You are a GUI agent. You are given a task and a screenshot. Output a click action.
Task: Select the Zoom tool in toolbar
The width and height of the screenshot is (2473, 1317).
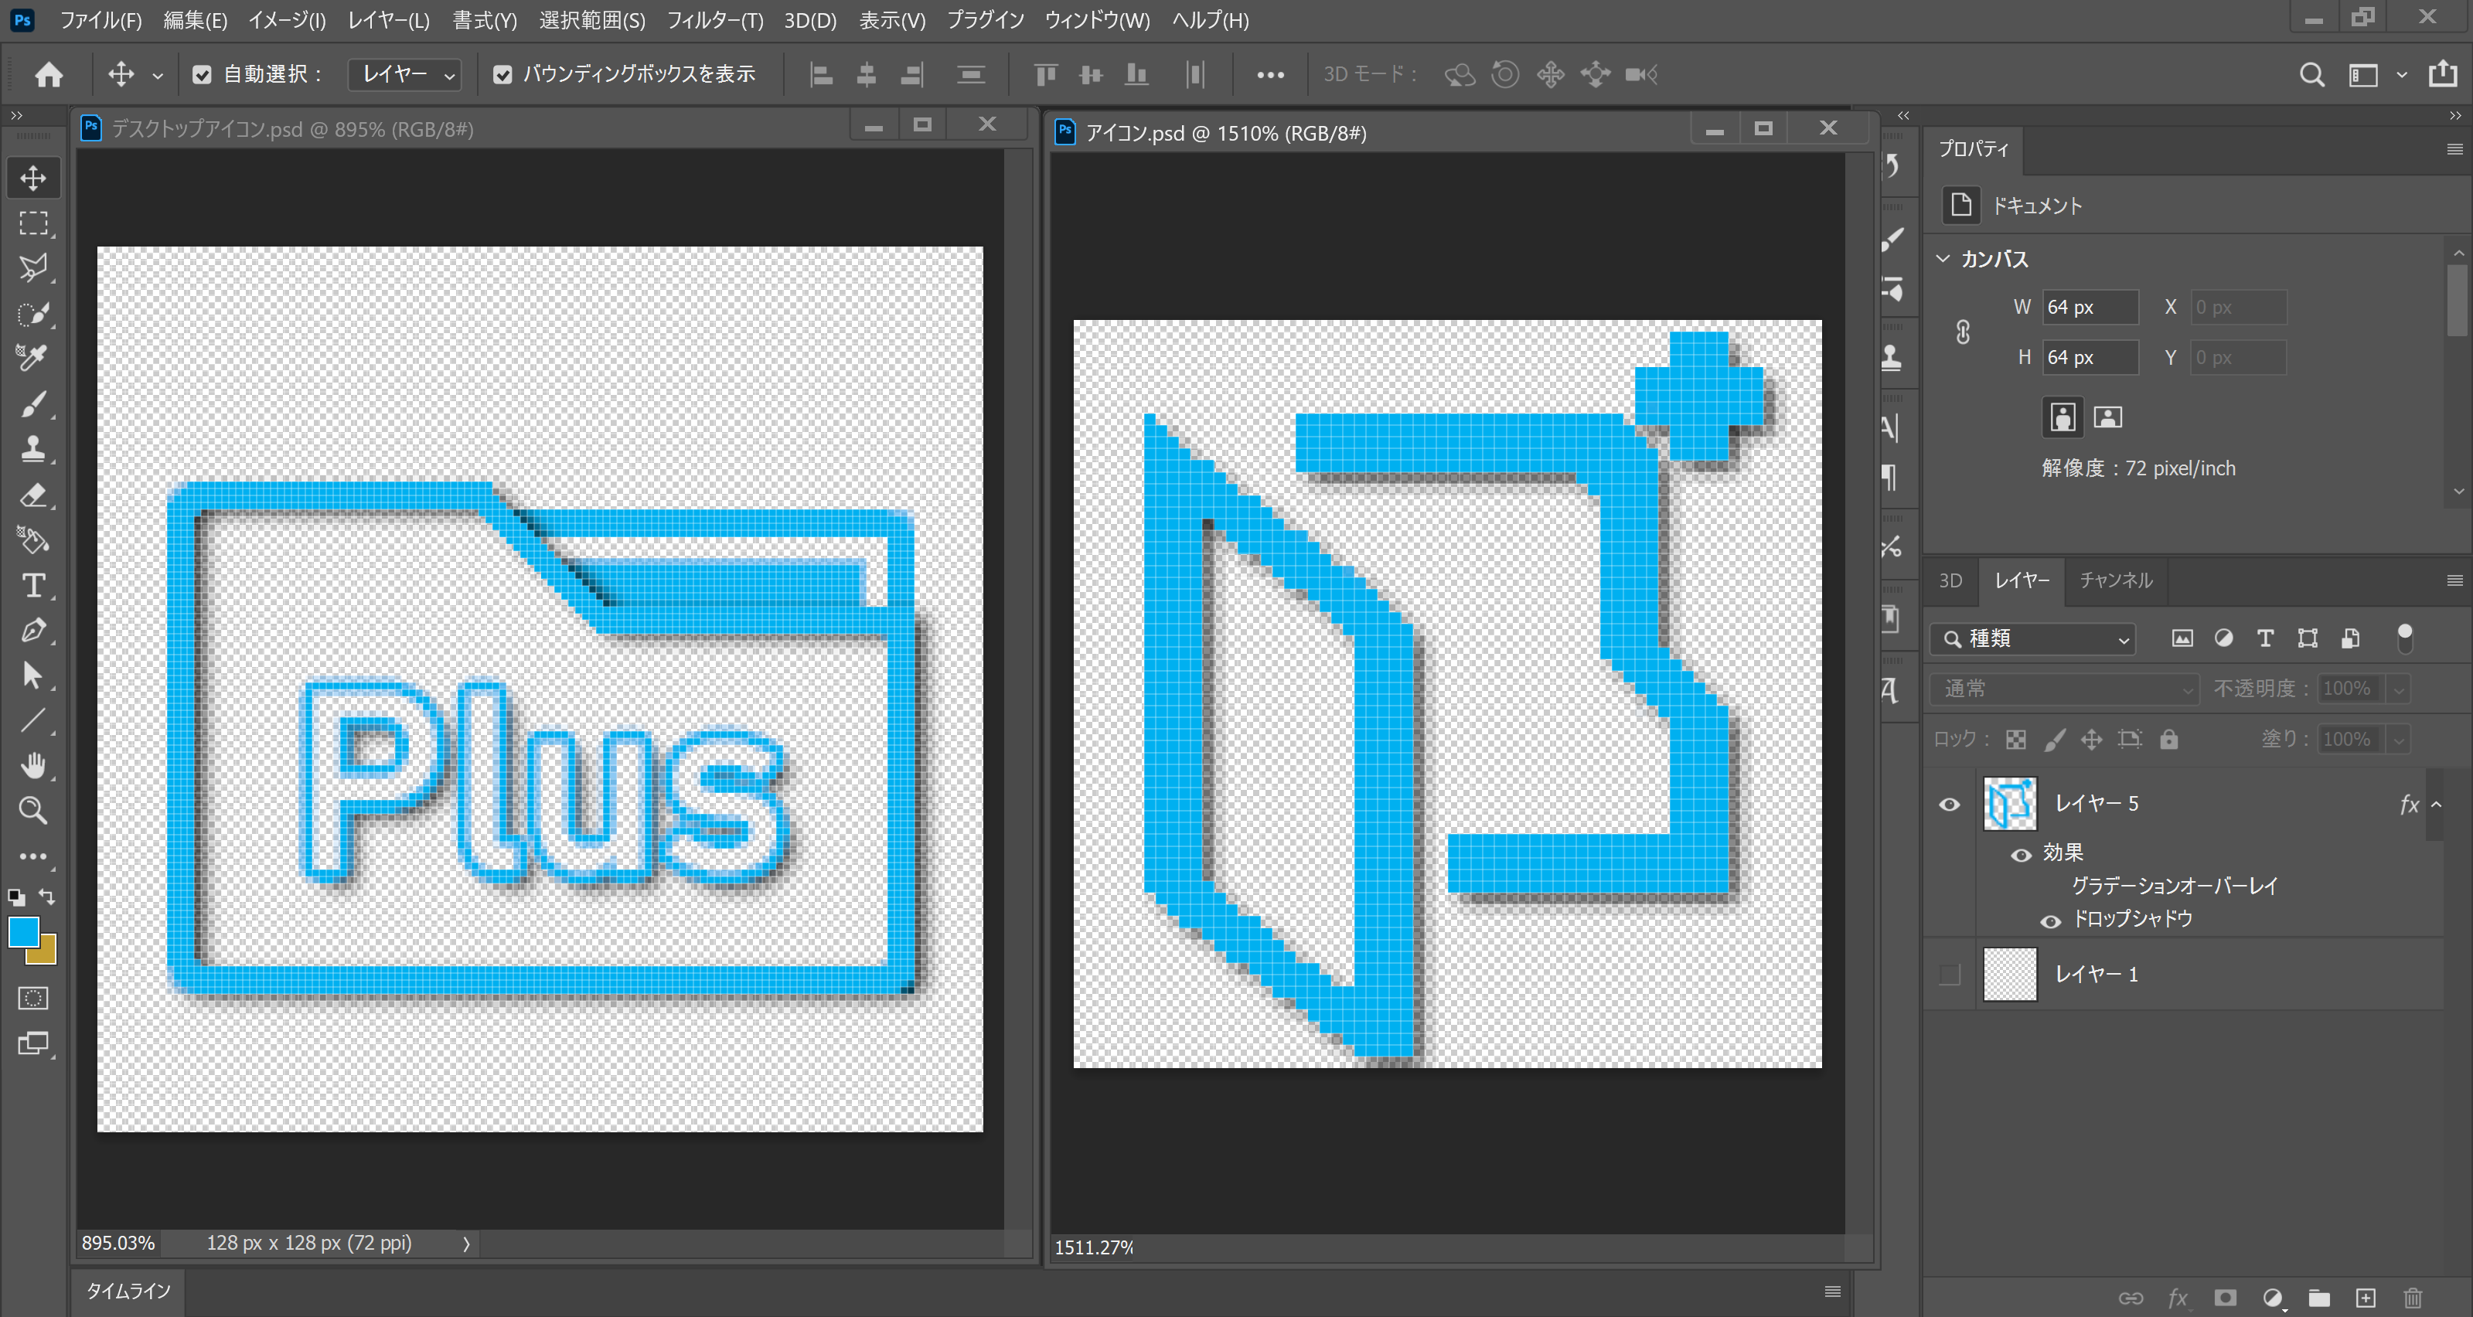(x=32, y=811)
